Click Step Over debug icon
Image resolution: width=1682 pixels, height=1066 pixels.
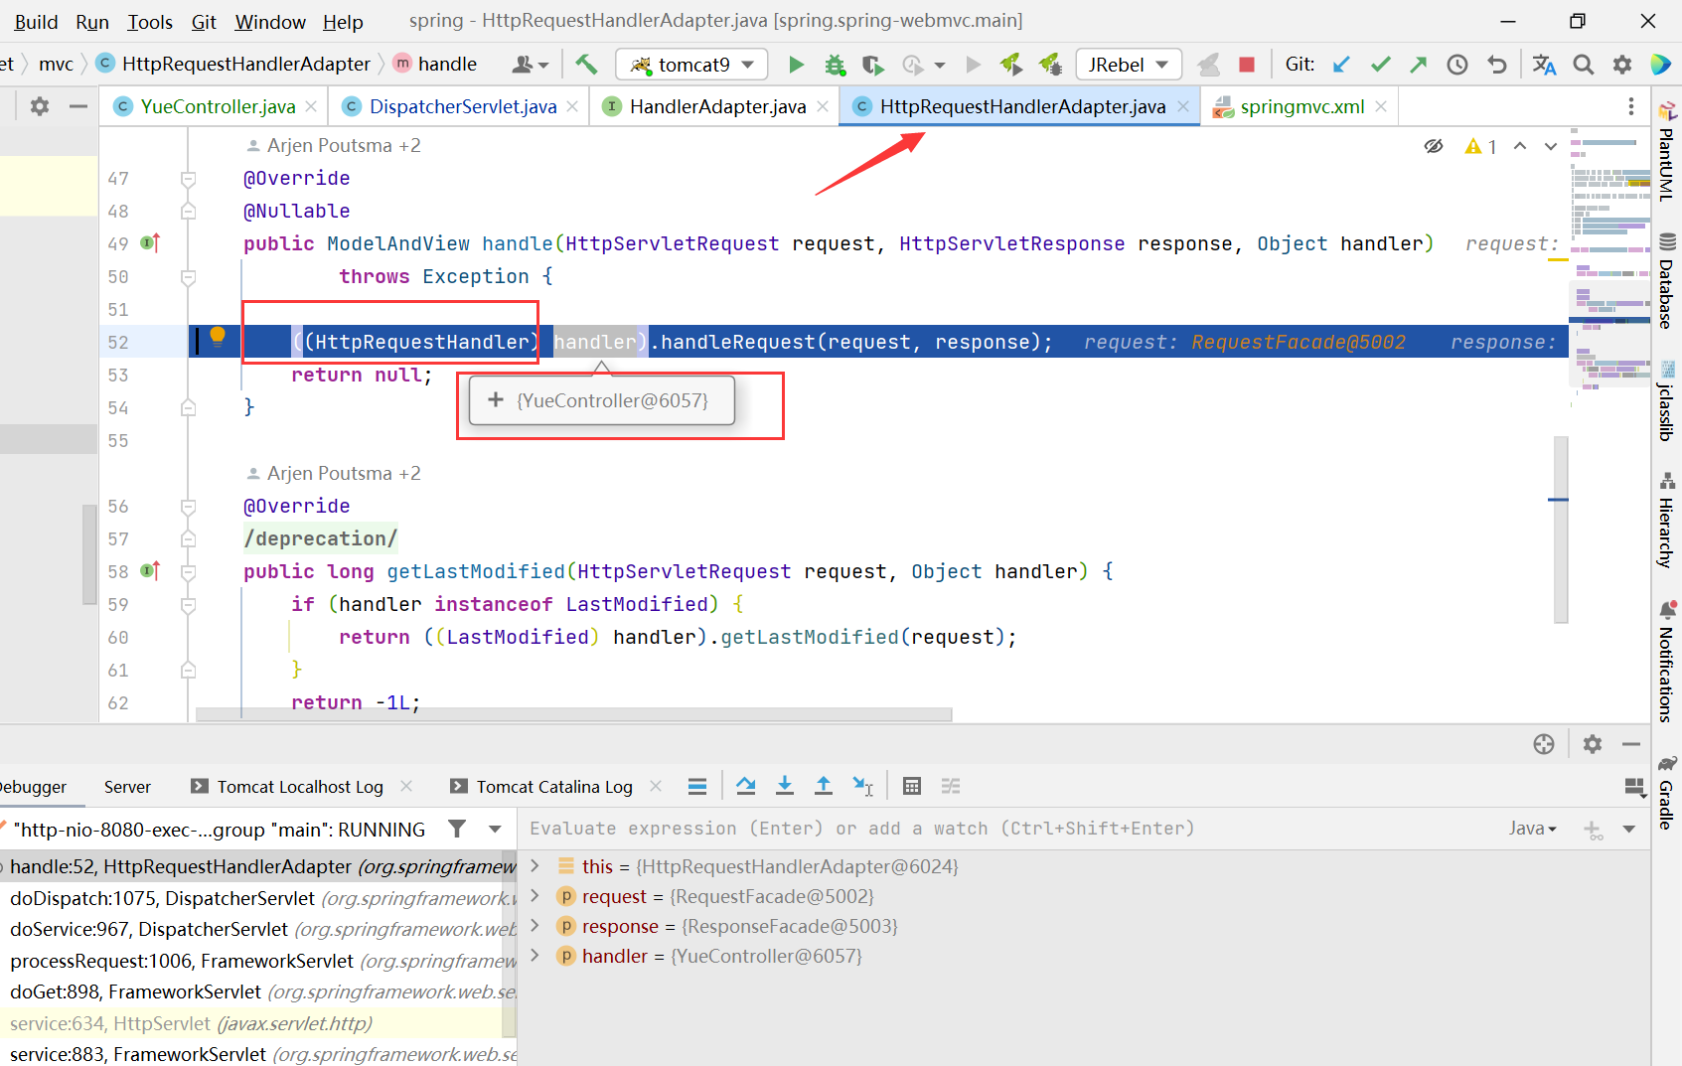tap(746, 786)
